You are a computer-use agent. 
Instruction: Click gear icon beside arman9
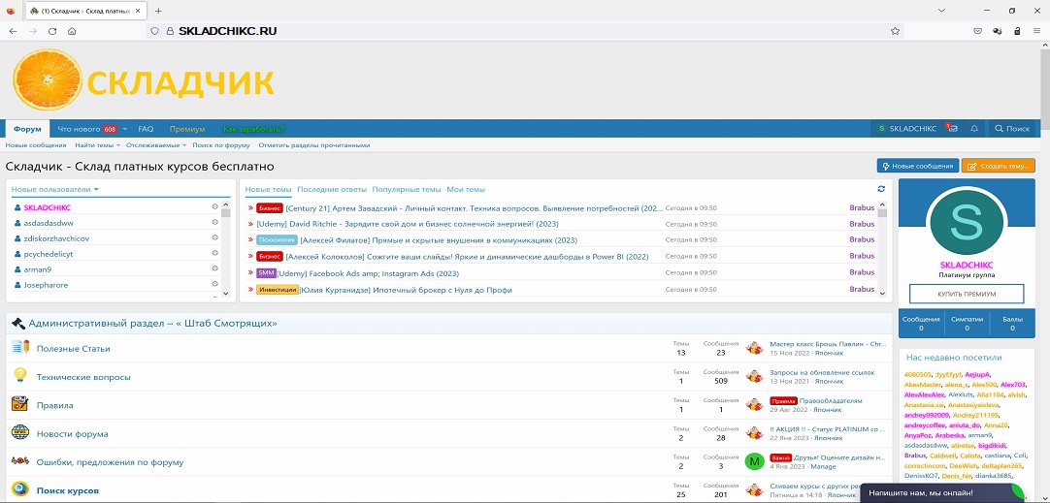(215, 268)
